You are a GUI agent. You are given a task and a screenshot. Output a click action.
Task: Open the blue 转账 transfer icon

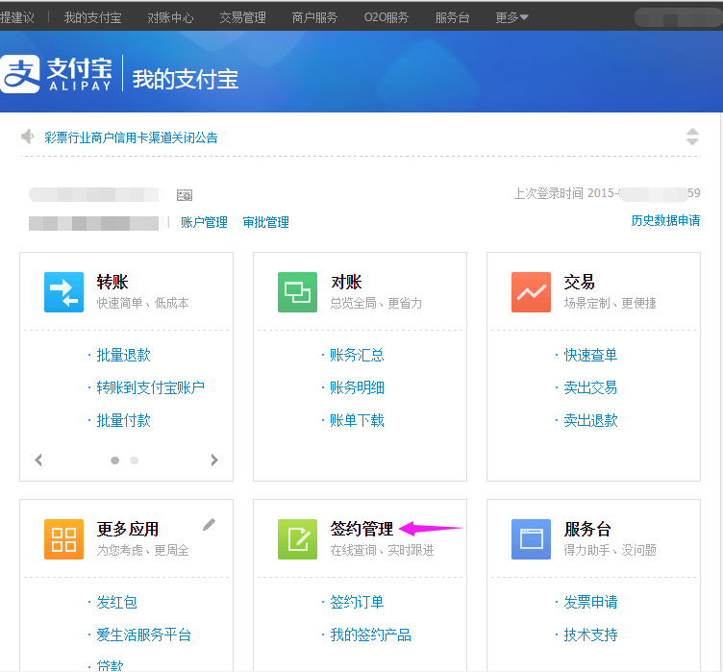coord(63,292)
